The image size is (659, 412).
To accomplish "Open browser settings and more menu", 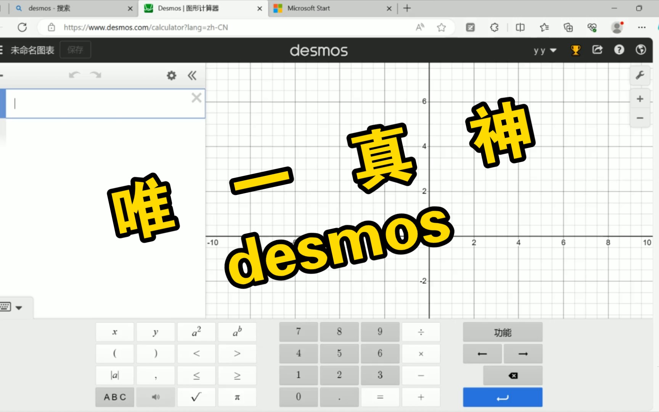I will (x=642, y=27).
